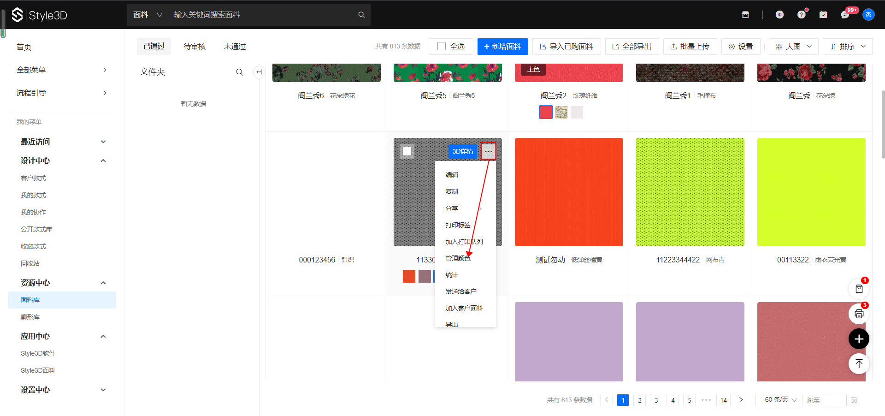Click 全部导出 button
Viewport: 885px width, 416px height.
click(632, 47)
